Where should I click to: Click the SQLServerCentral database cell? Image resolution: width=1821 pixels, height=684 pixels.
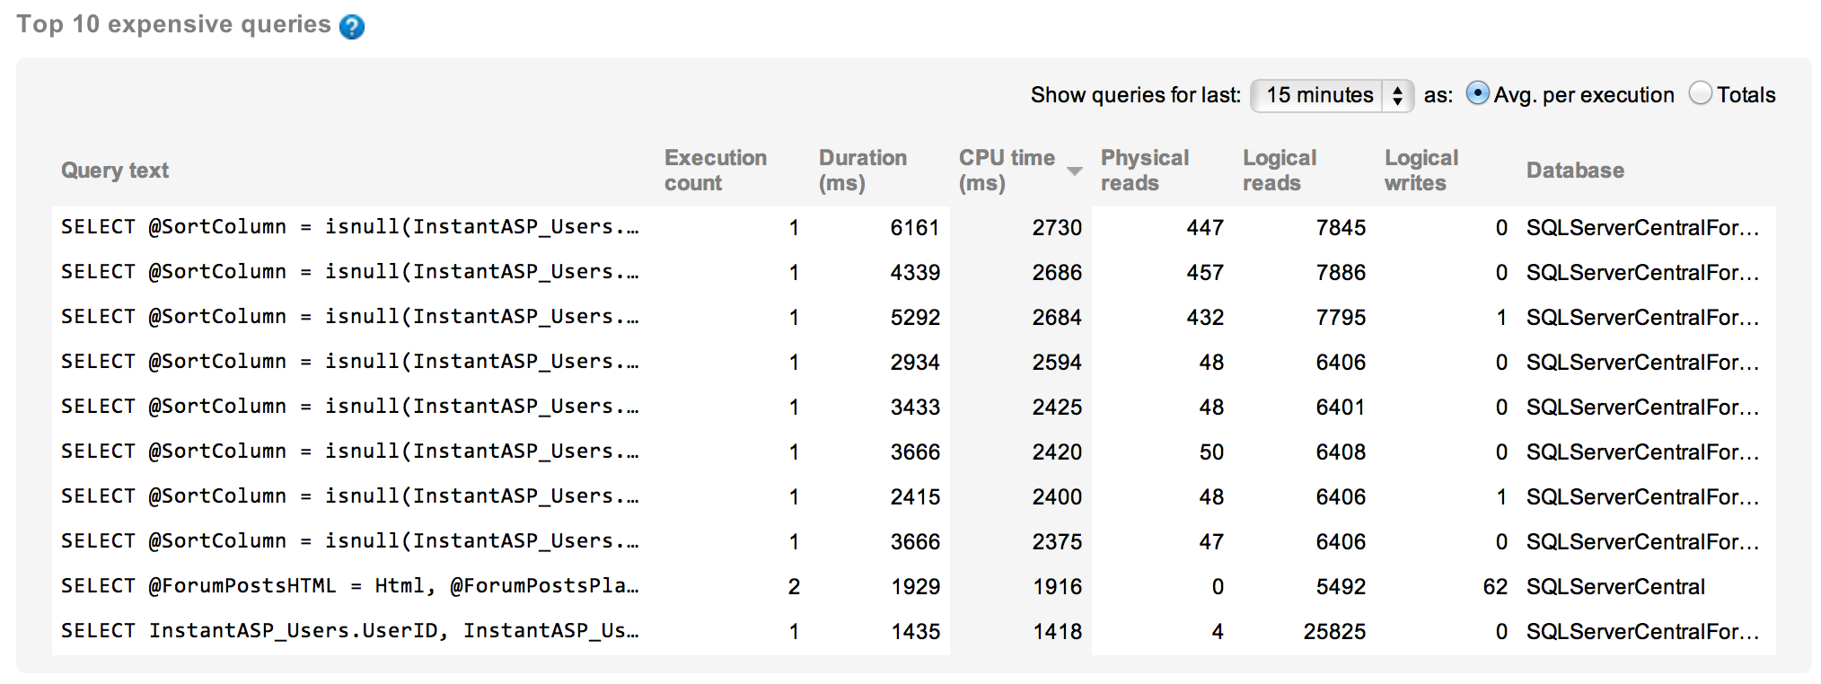click(1614, 587)
